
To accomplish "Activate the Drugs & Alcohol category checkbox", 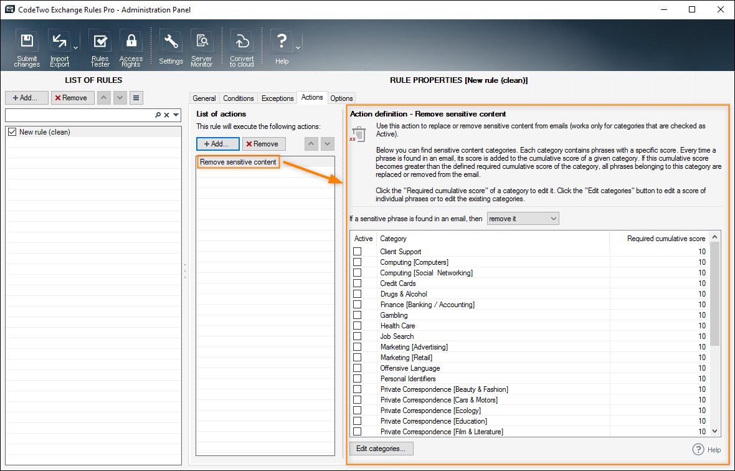I will [x=357, y=294].
